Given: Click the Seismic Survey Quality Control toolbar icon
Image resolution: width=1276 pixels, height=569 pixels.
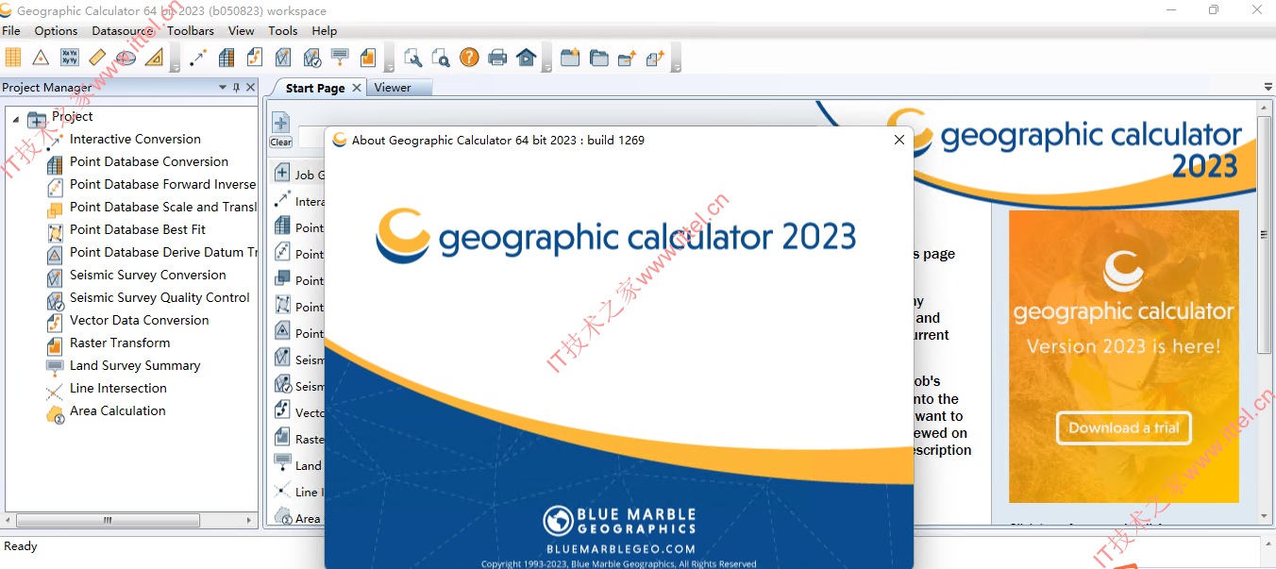Looking at the screenshot, I should 311,58.
